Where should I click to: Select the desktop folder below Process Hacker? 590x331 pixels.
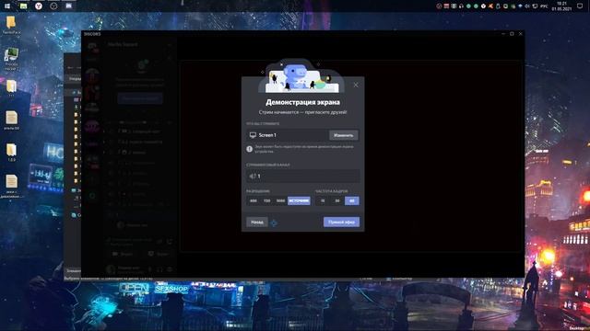pyautogui.click(x=11, y=88)
